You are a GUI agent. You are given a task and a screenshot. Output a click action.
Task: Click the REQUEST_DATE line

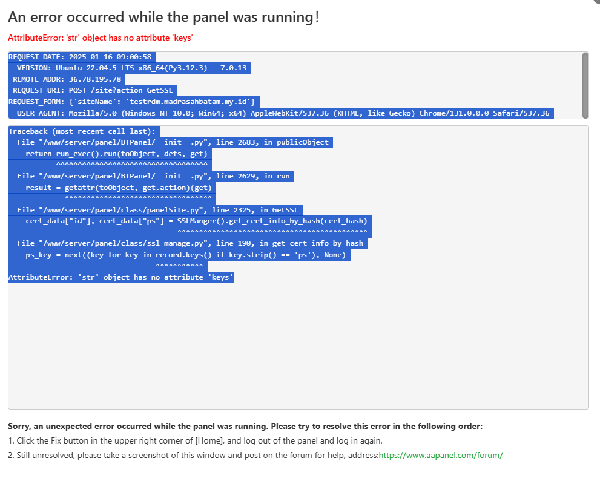click(81, 57)
